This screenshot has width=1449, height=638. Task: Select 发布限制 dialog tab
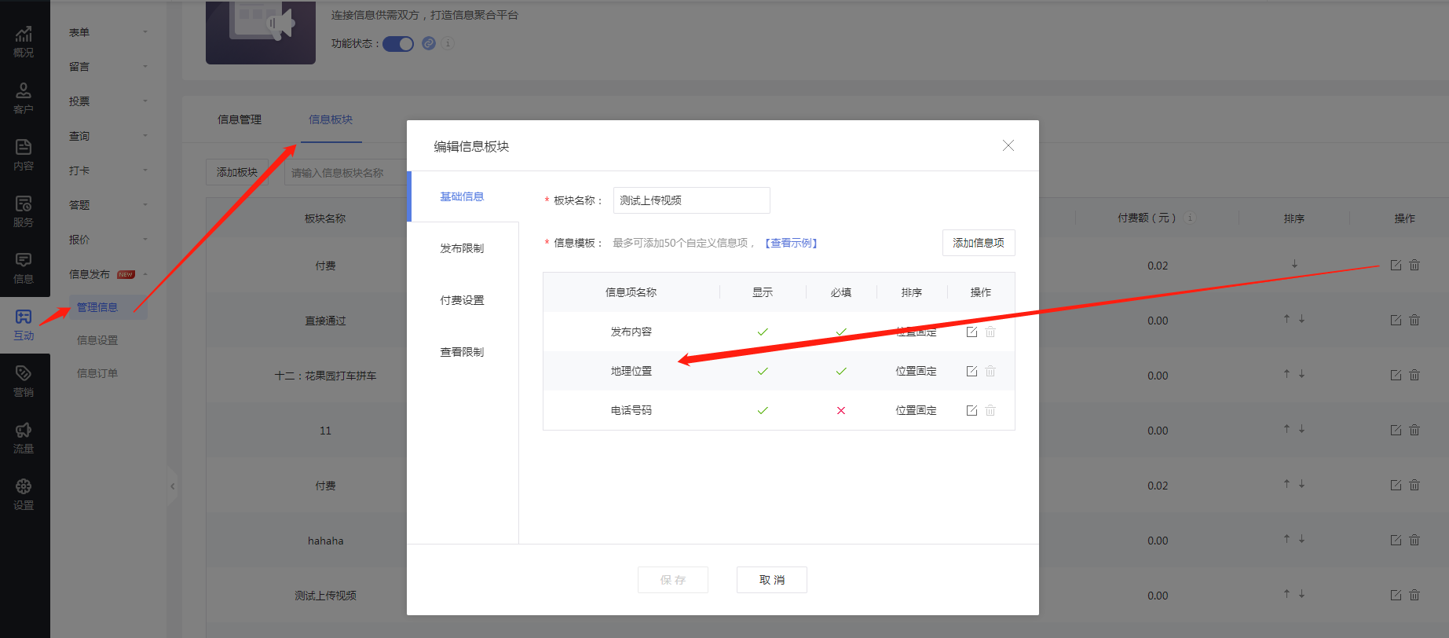click(x=462, y=248)
